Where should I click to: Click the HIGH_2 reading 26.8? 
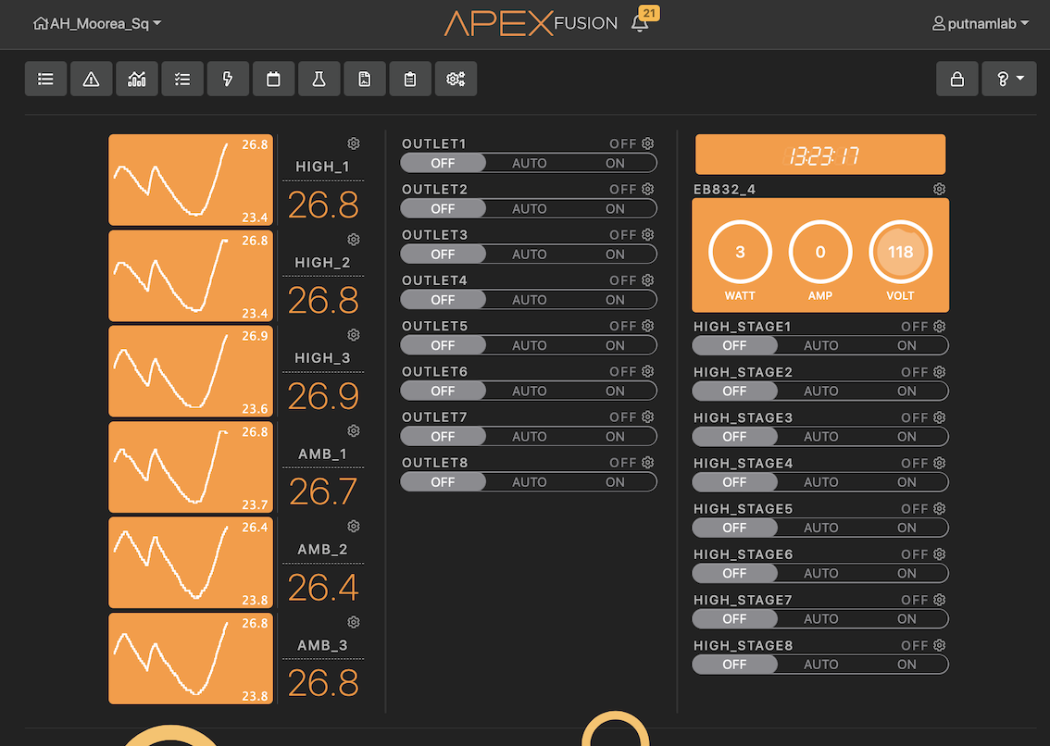pos(323,300)
